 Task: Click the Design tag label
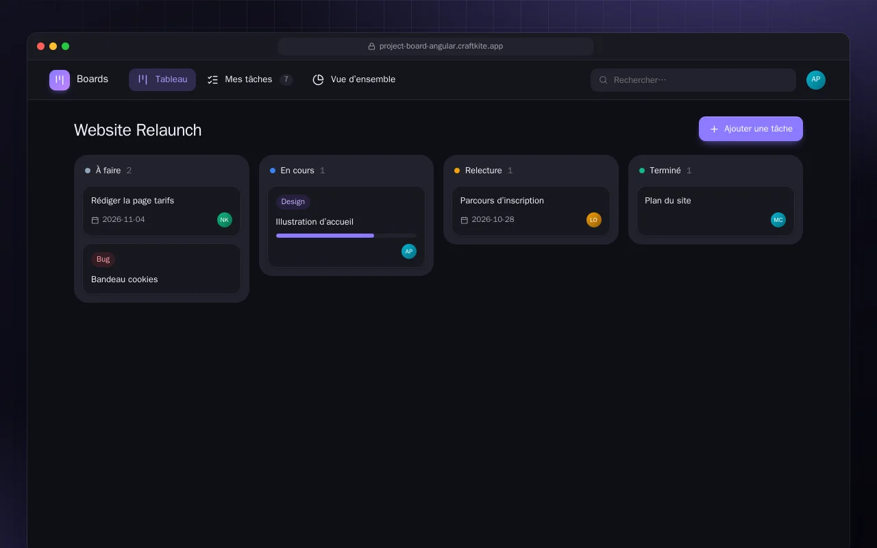293,201
